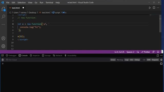The width and height of the screenshot is (164, 92).
Task: Close unsaved test.html tab dot
Action: [x=23, y=8]
